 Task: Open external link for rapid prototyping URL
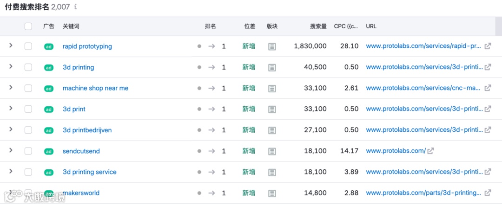[x=488, y=46]
